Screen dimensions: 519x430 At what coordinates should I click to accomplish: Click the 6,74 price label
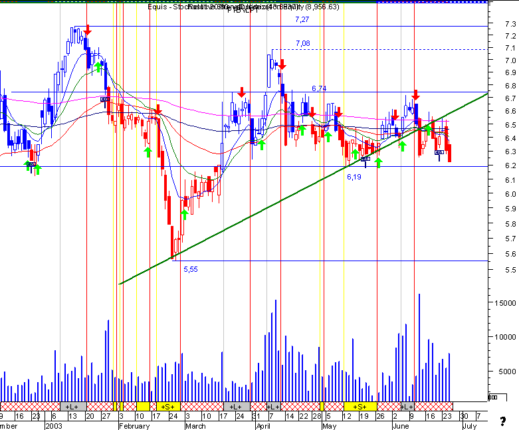(319, 88)
